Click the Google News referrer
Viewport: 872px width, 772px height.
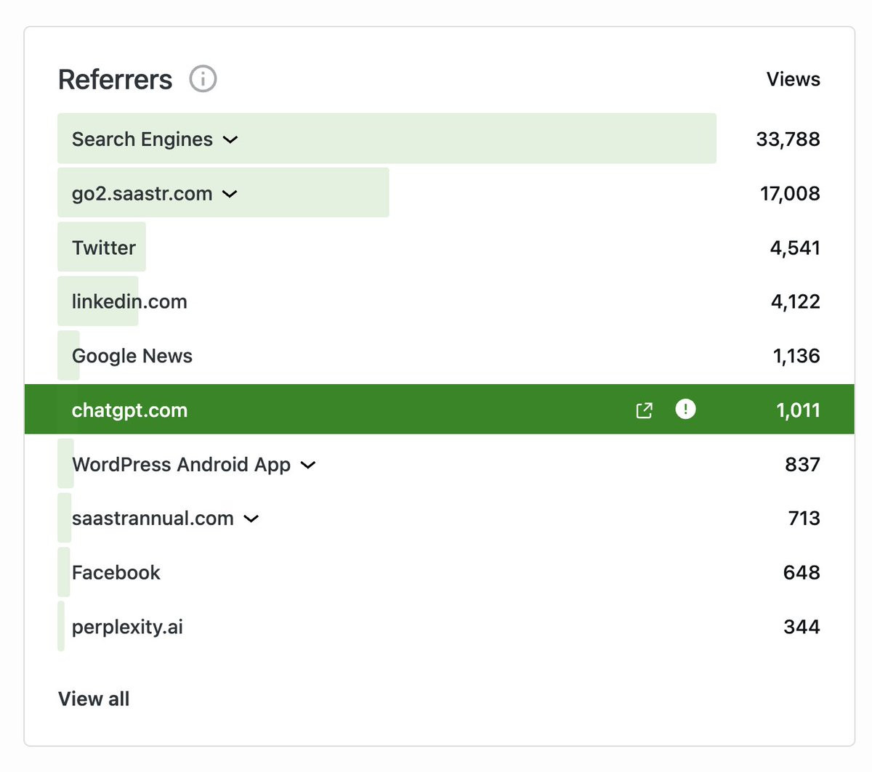(132, 356)
